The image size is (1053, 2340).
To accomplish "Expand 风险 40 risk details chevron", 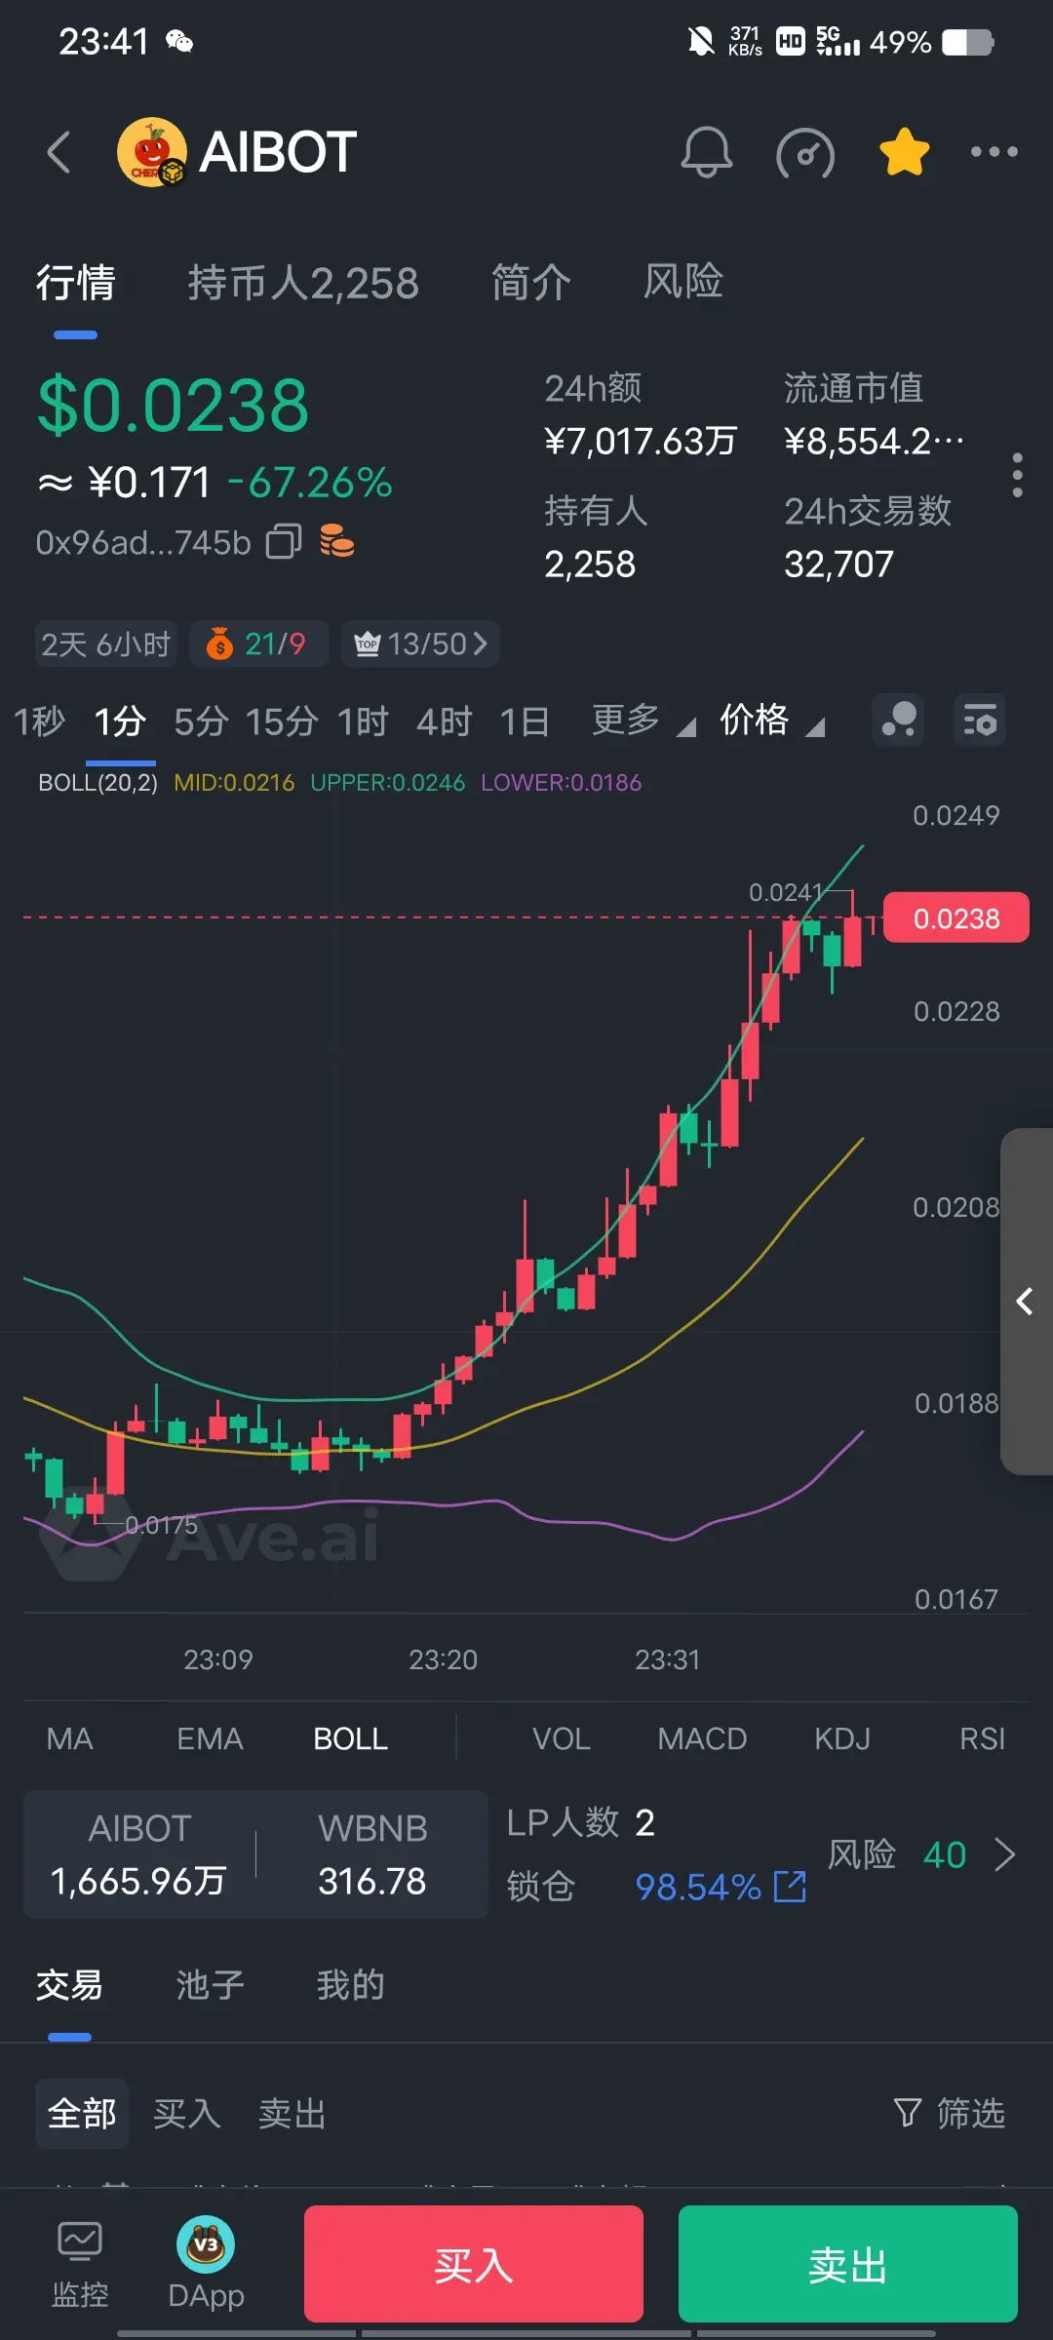I will [x=1005, y=1853].
